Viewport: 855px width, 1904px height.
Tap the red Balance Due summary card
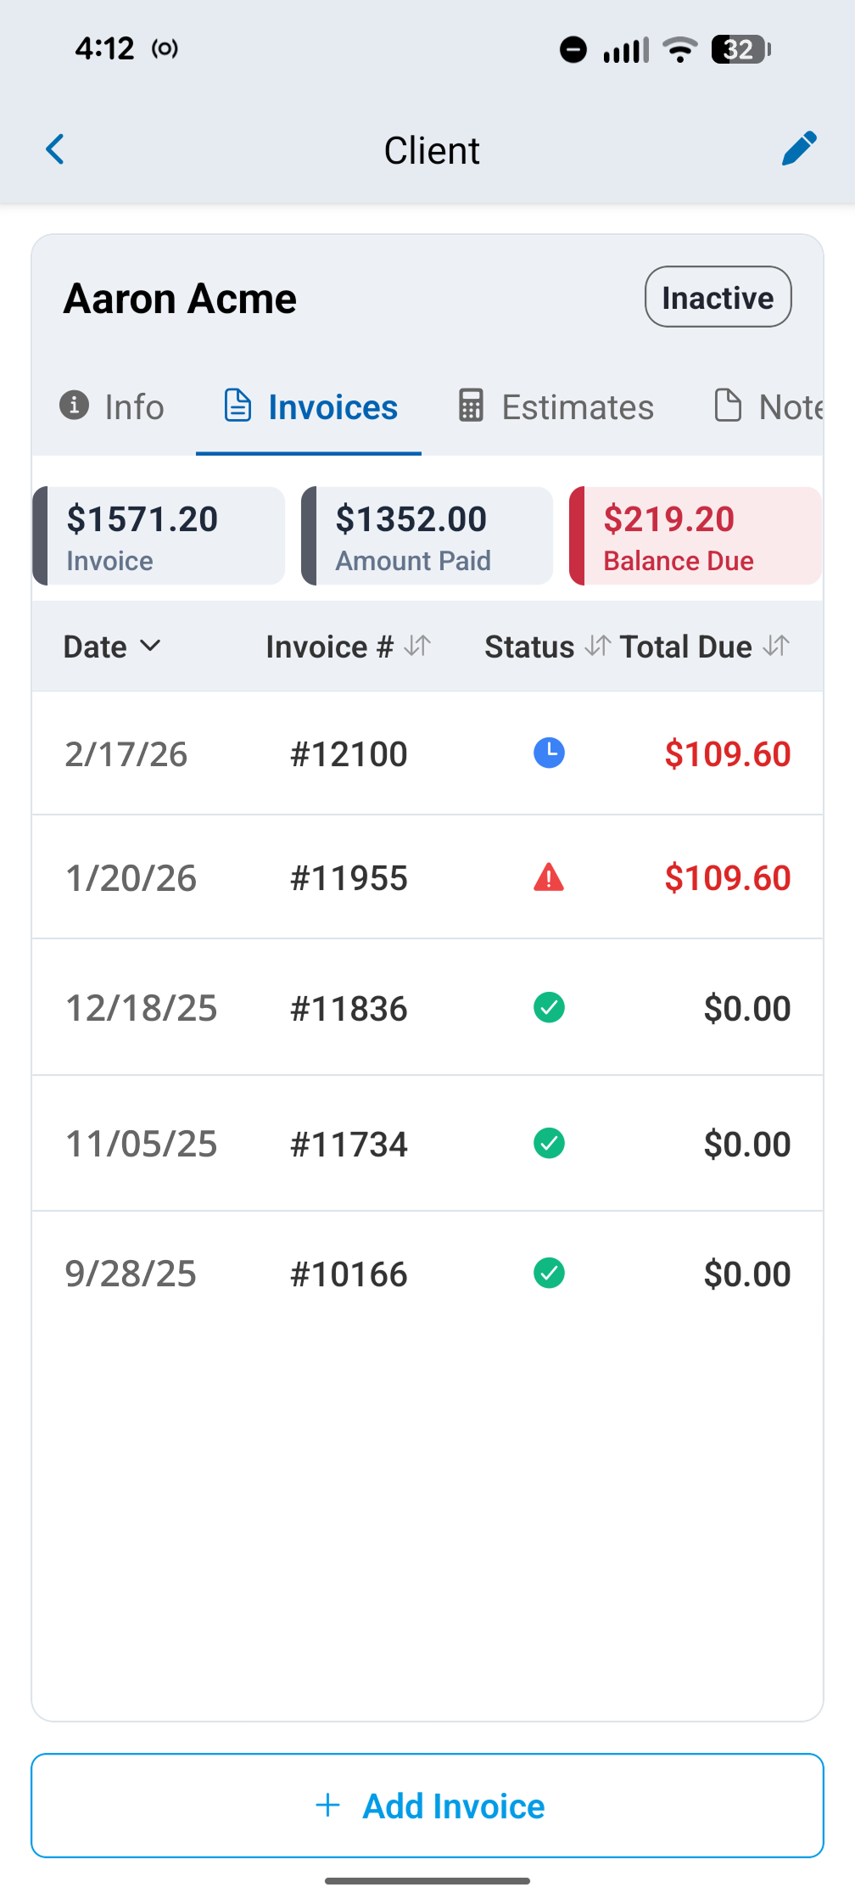tap(696, 536)
